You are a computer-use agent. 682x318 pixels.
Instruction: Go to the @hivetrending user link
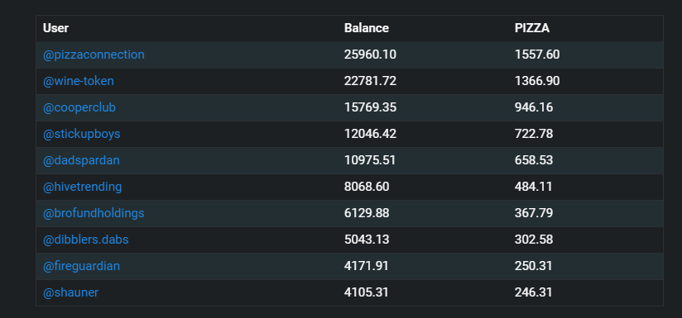click(x=82, y=187)
